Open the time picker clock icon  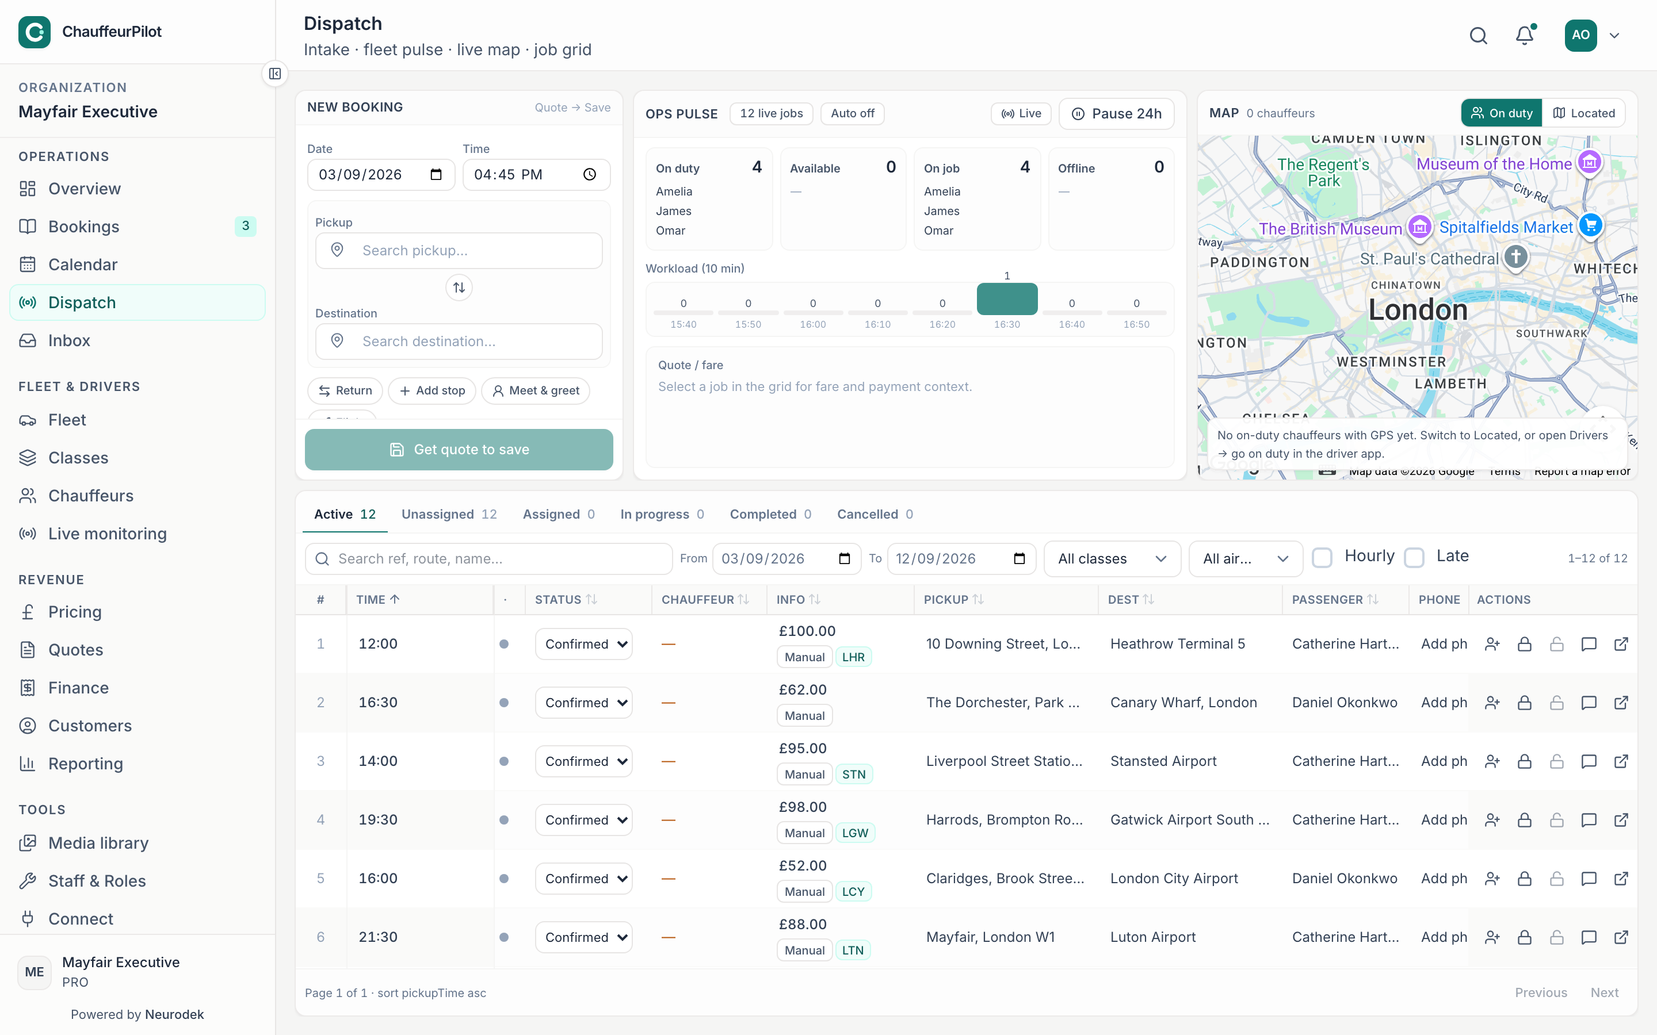(x=590, y=175)
